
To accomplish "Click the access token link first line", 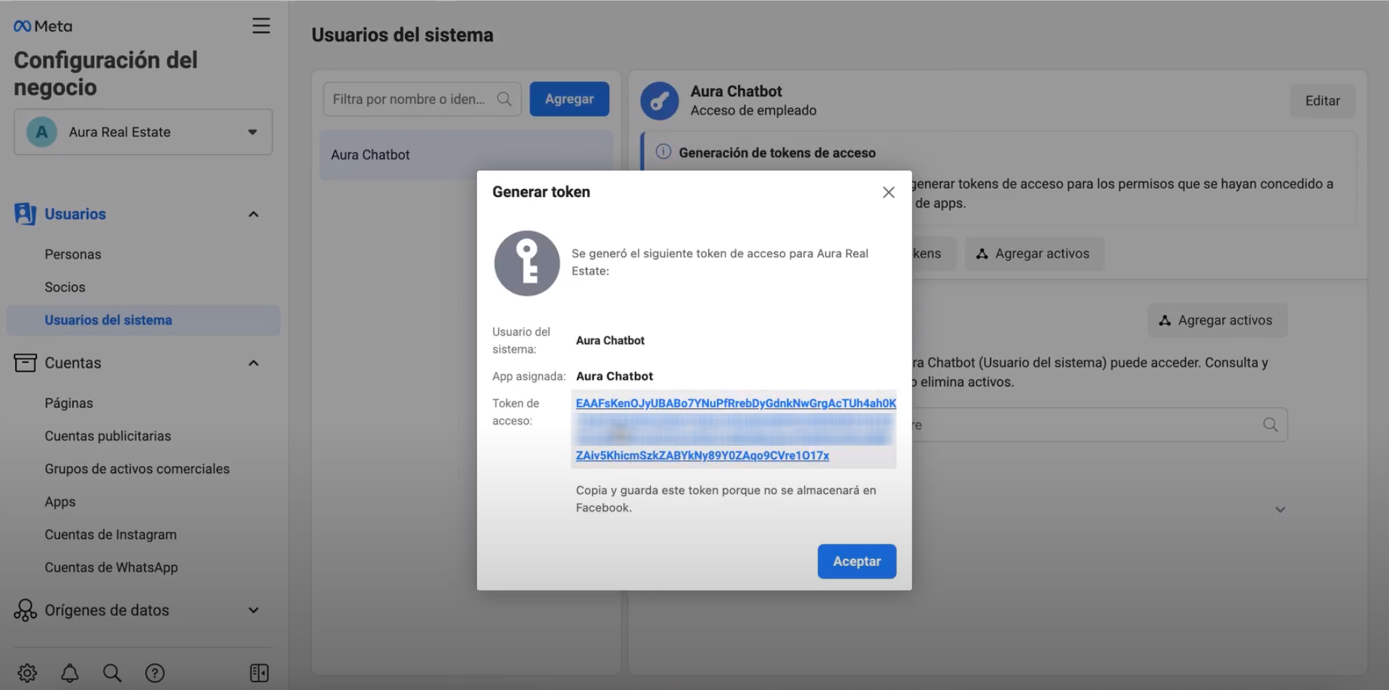I will point(736,403).
